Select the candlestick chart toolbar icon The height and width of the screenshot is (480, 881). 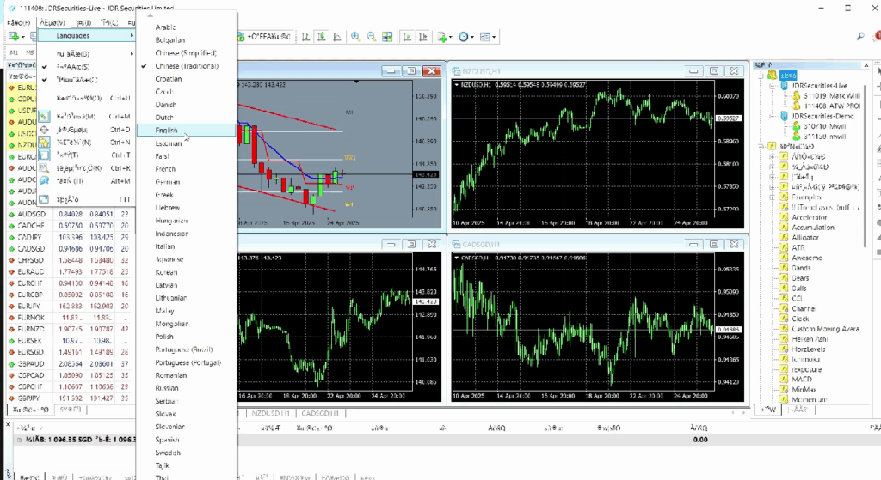[x=322, y=37]
